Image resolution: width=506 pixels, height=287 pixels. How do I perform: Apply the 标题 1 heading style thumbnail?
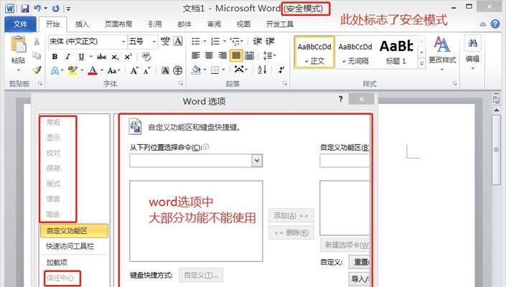[396, 52]
